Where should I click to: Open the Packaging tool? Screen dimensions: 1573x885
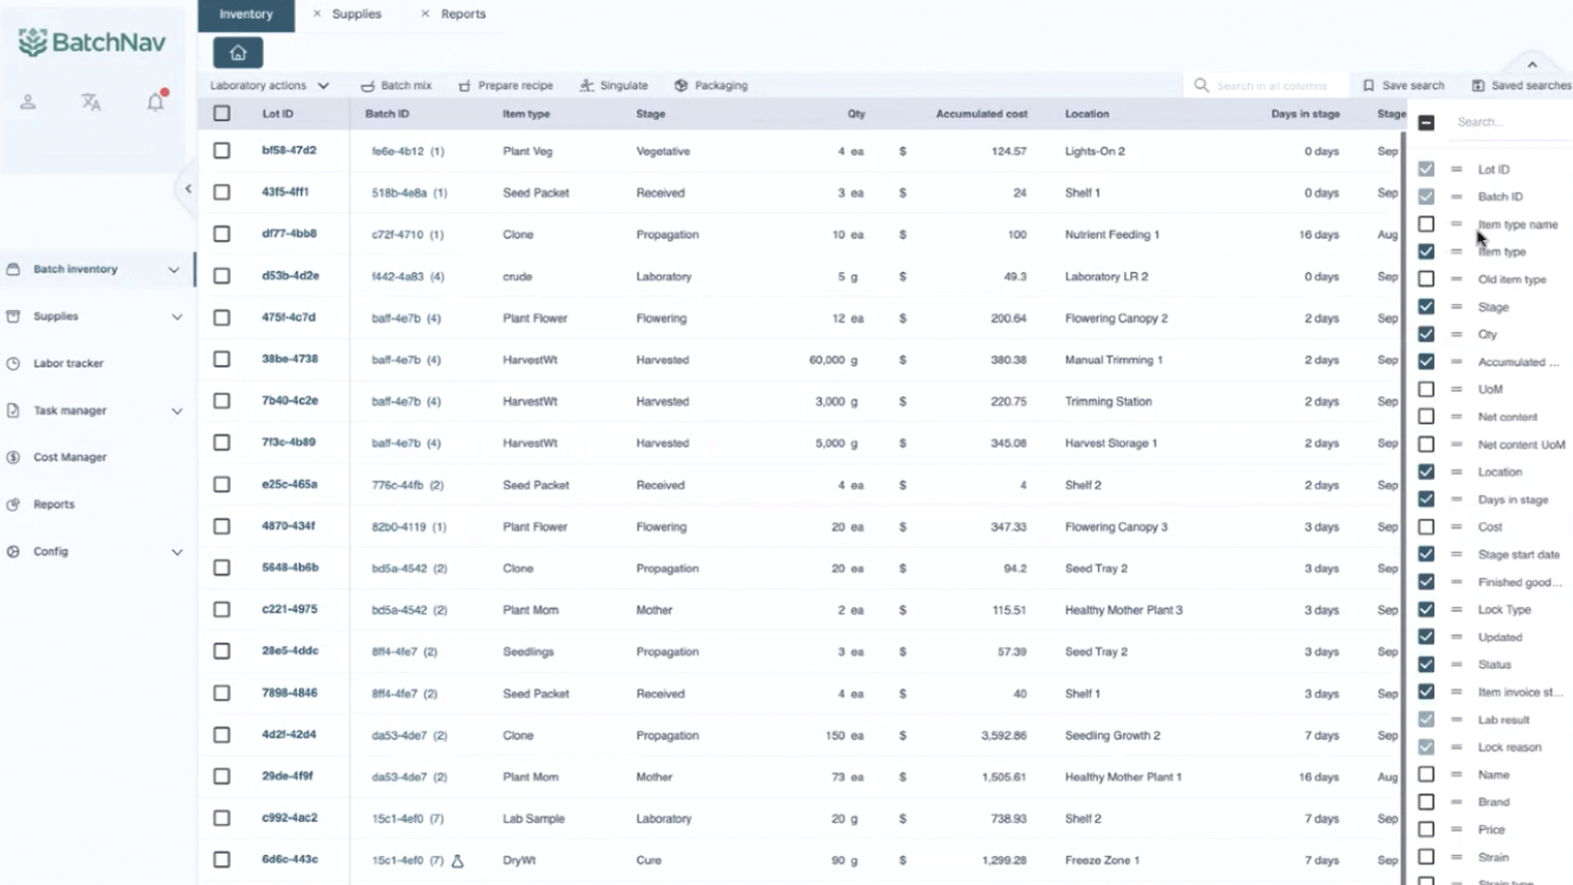pos(710,85)
